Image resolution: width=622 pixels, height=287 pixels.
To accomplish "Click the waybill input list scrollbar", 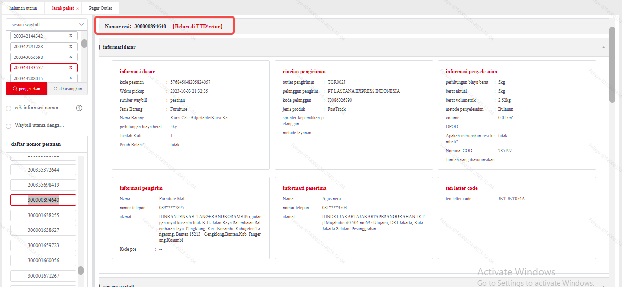I will [84, 44].
